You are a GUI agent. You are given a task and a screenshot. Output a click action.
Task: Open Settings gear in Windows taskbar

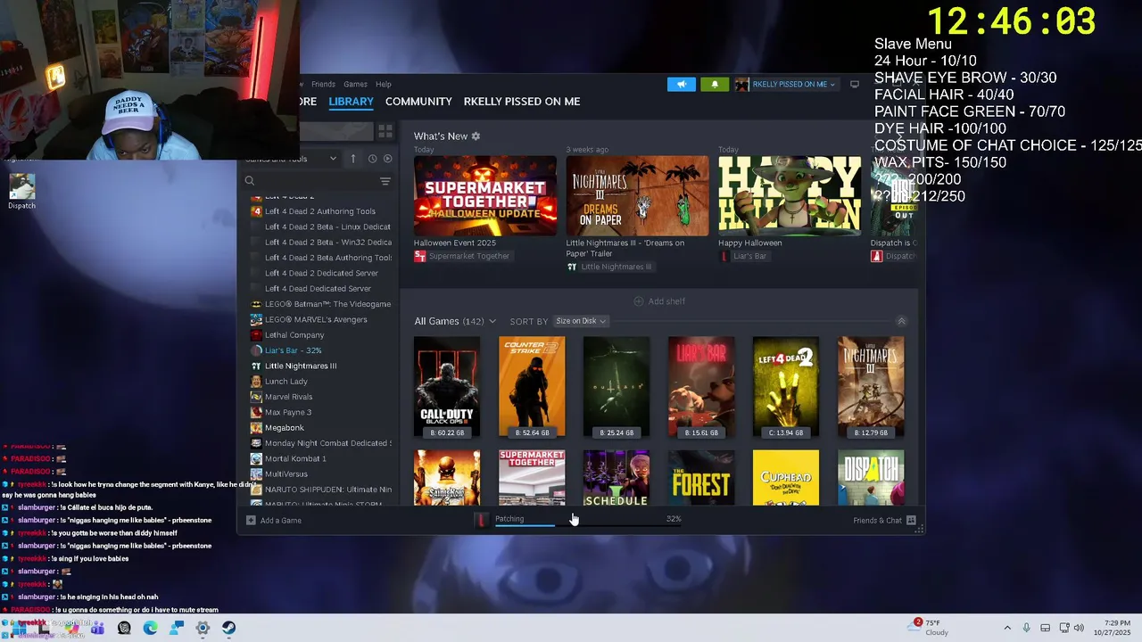tap(203, 628)
